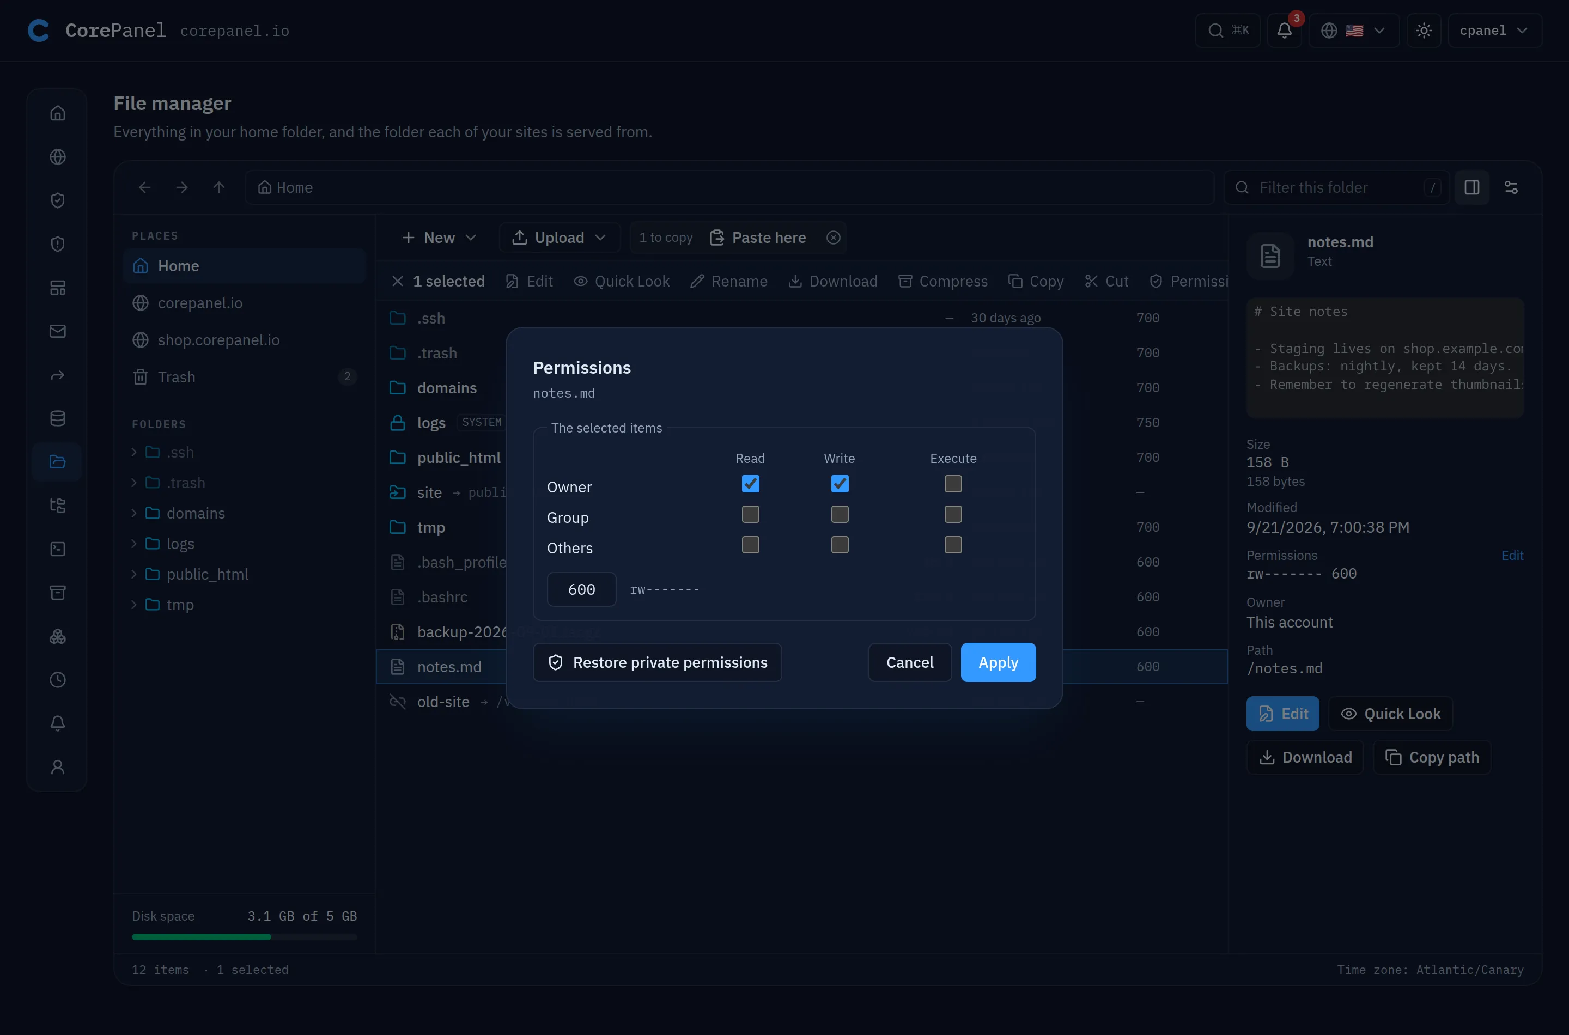This screenshot has width=1569, height=1035.
Task: Expand the tmp folder in tree
Action: (x=134, y=605)
